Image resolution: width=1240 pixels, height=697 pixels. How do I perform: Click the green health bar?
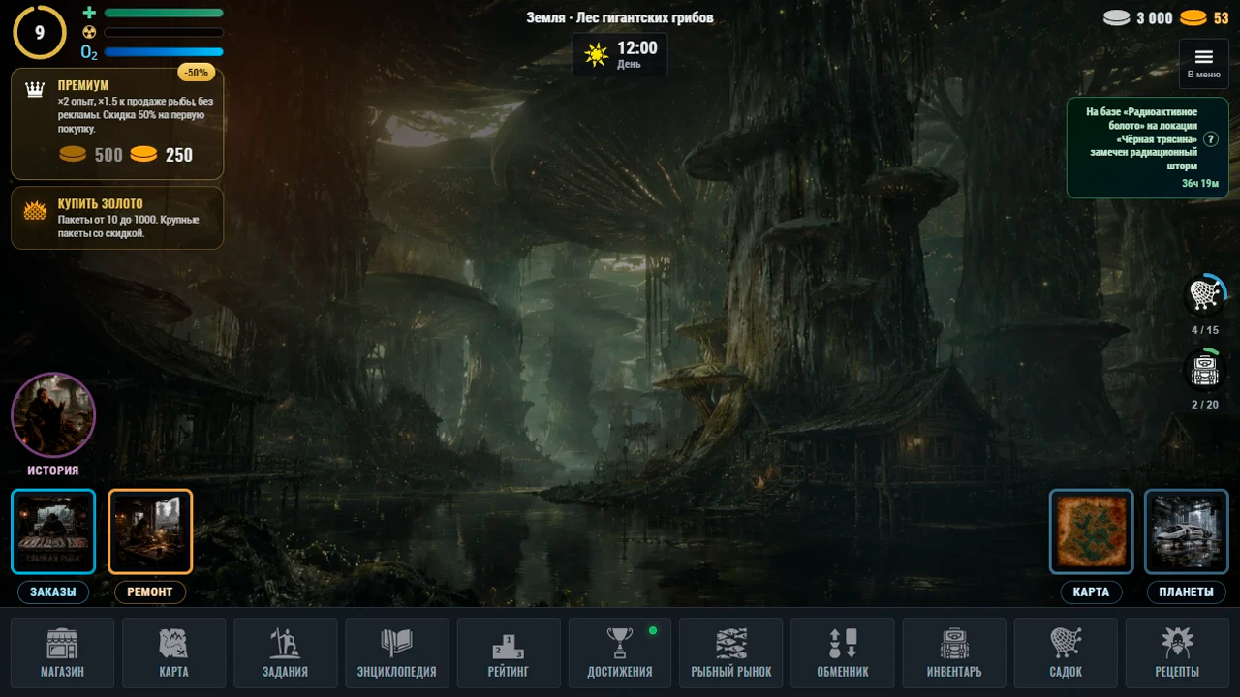tap(164, 13)
